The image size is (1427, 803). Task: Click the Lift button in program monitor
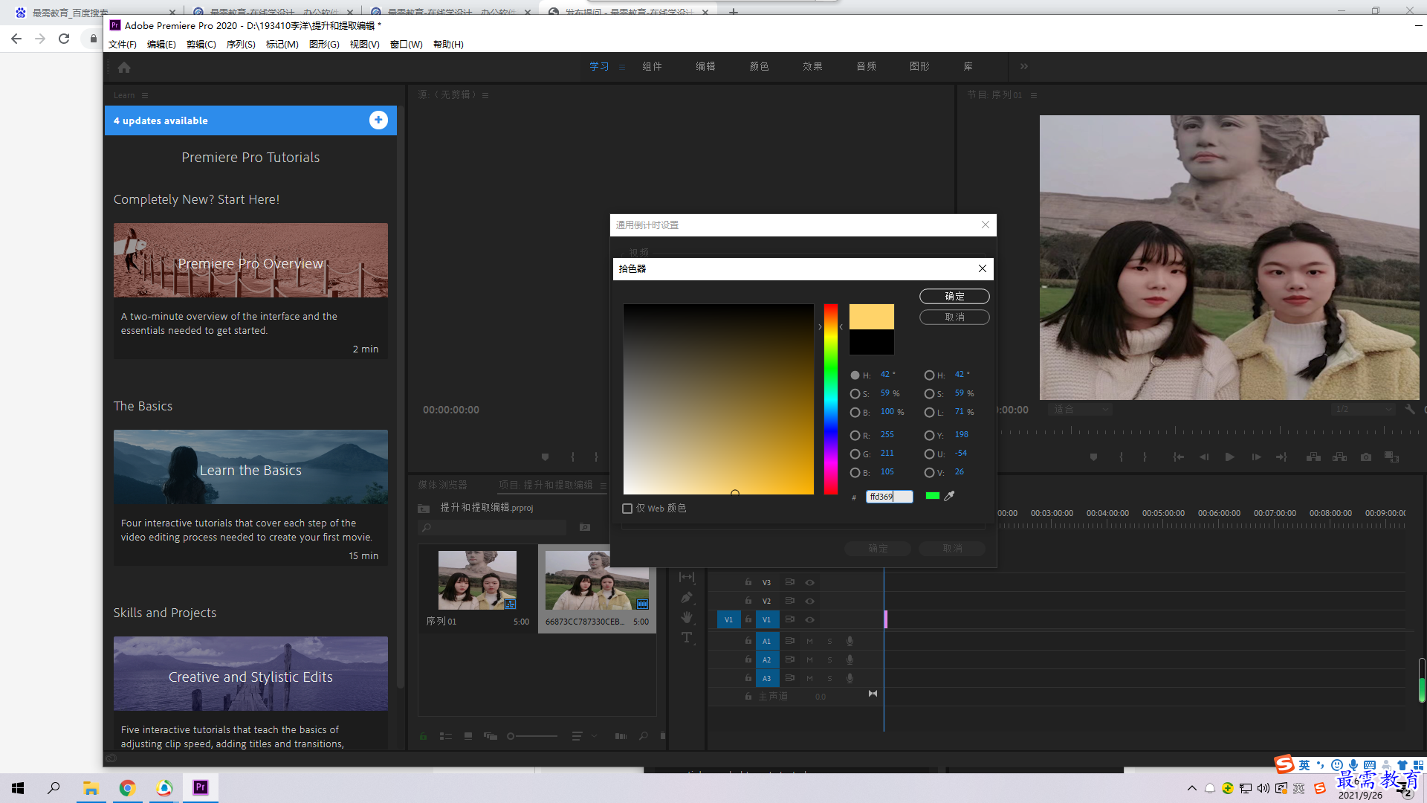click(1313, 457)
